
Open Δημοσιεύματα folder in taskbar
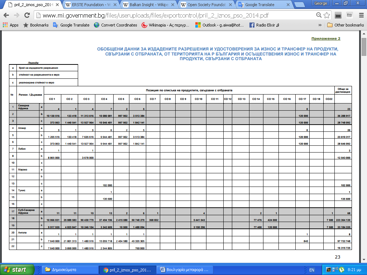click(70, 270)
